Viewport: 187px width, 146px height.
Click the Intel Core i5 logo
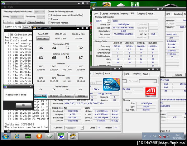[111, 84]
